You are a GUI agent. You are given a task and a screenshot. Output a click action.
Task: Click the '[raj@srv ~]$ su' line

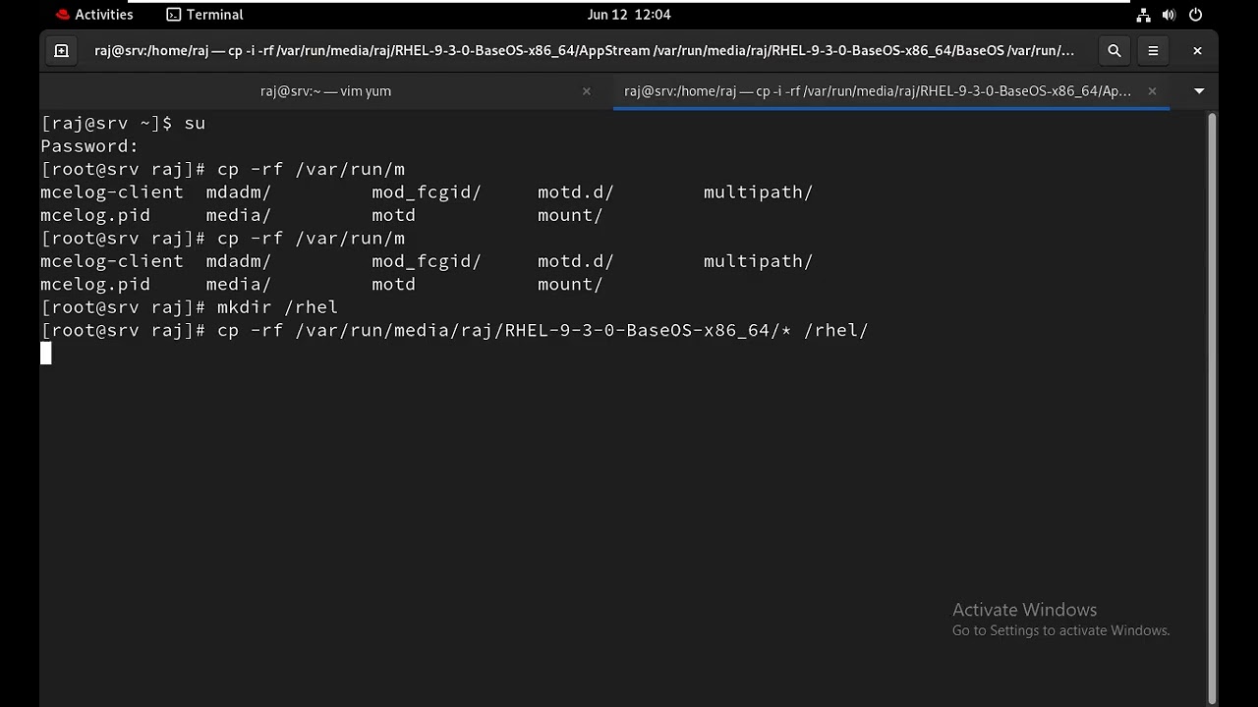click(x=123, y=124)
